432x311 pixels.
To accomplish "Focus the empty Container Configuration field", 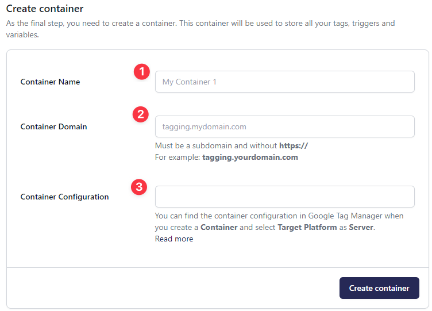I will 284,197.
